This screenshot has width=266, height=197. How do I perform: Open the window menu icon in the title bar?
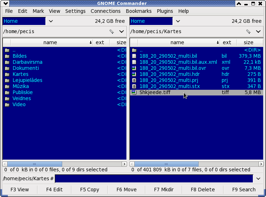click(x=6, y=4)
